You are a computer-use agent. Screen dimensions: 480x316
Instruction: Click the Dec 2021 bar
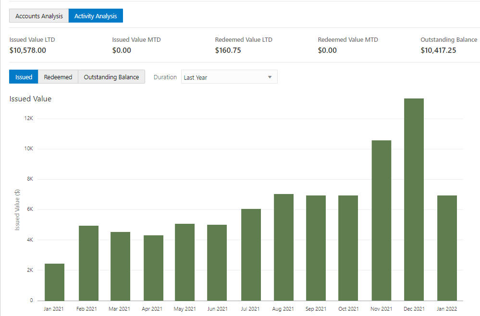(x=414, y=199)
